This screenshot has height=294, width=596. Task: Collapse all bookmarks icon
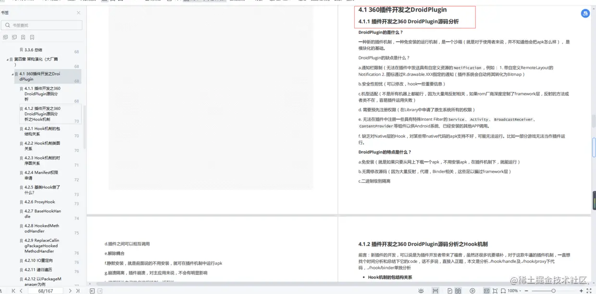(14, 37)
